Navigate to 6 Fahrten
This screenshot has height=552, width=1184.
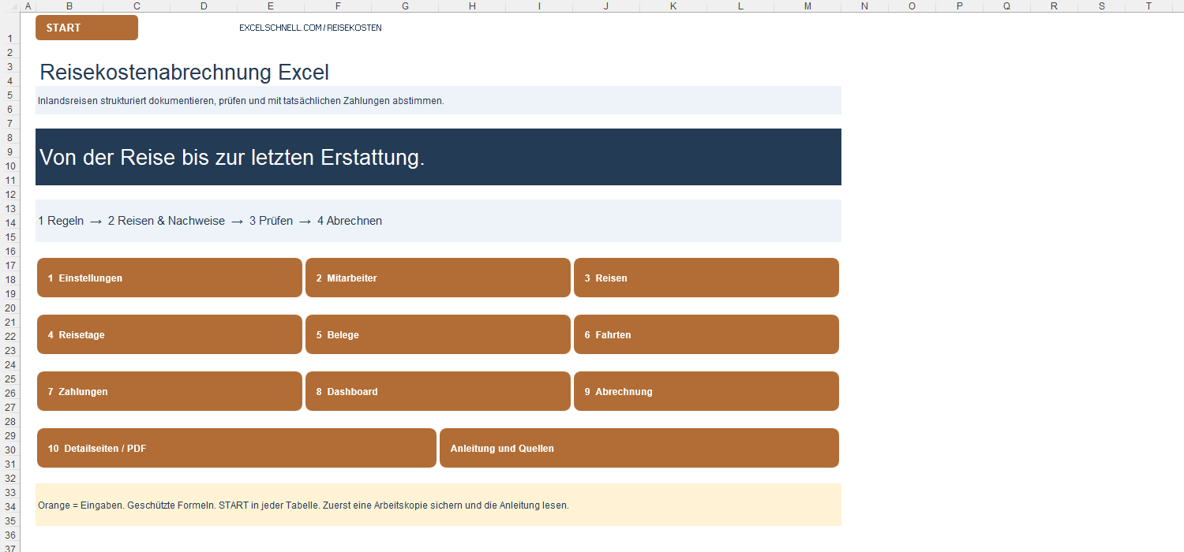tap(706, 334)
